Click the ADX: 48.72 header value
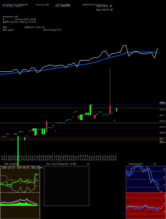This screenshot has height=219, width=166. pos(8,168)
